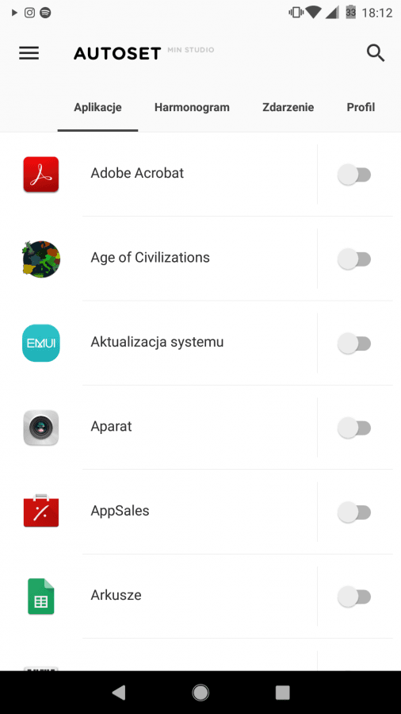Enable the Adobe Acrobat switch

pyautogui.click(x=354, y=175)
